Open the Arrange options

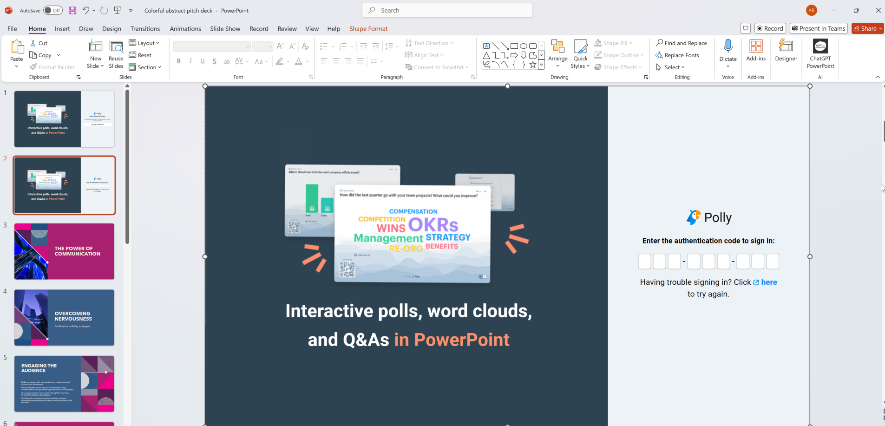(x=557, y=53)
